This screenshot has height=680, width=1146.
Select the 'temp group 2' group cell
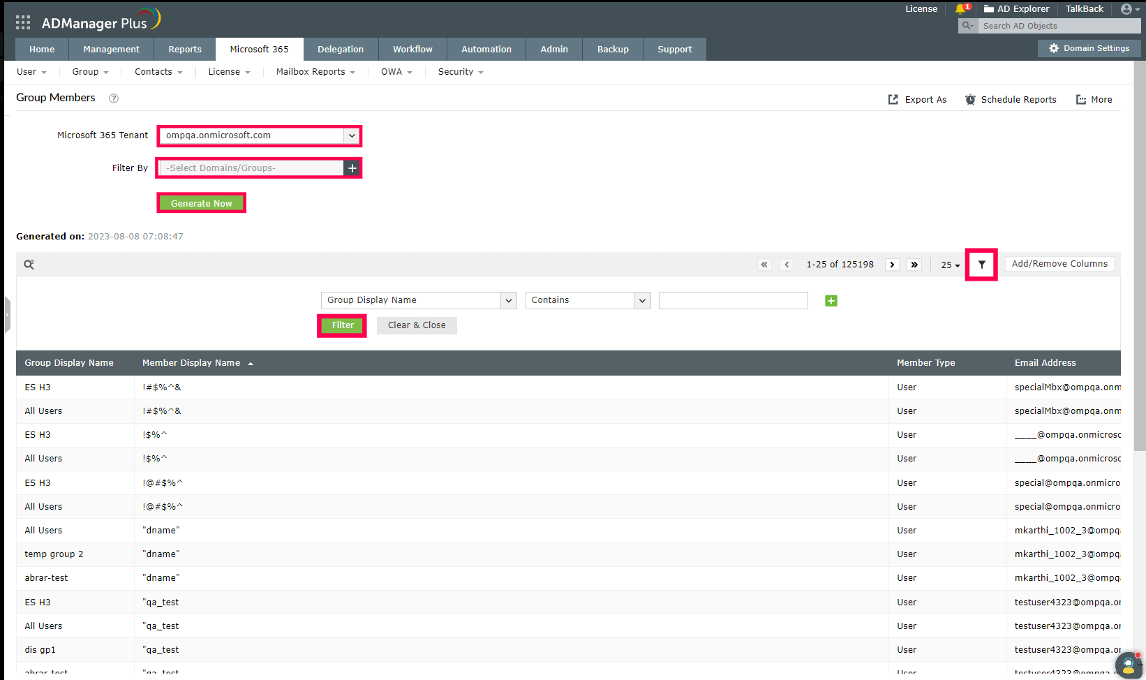54,554
